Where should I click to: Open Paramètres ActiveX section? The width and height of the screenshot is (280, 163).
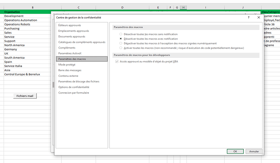(x=82, y=53)
